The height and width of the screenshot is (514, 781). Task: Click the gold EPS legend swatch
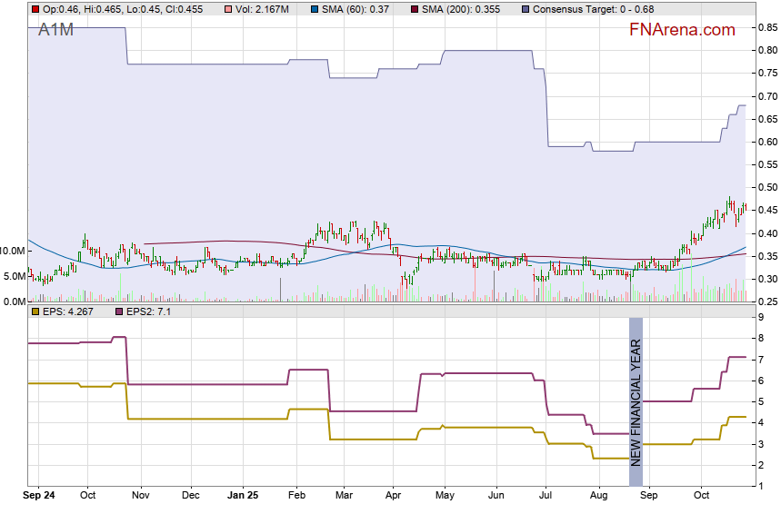35,311
